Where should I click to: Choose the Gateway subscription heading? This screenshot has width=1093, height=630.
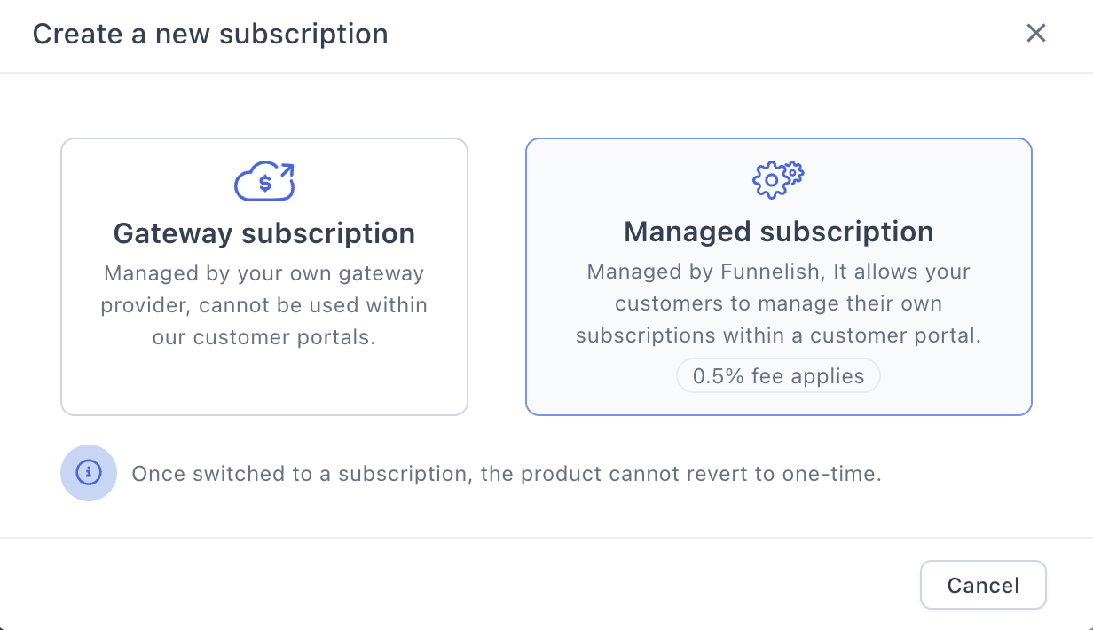pos(264,233)
